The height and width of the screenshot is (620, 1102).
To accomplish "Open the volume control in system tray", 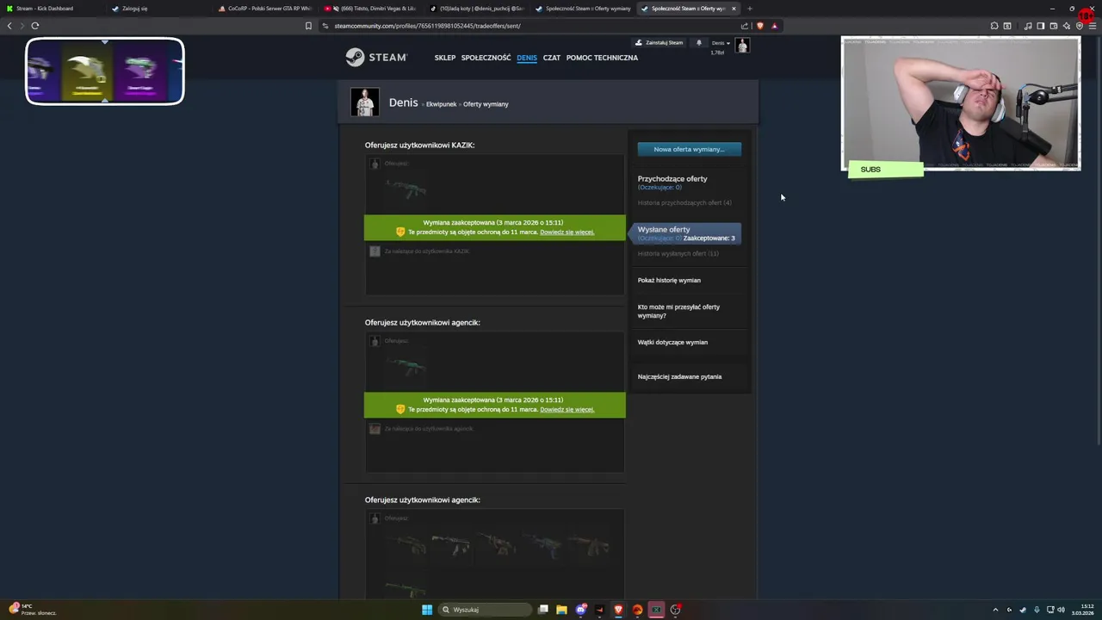I will [x=1061, y=610].
